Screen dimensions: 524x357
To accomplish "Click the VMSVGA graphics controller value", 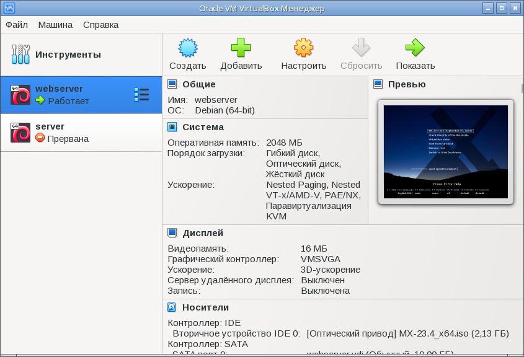I will 321,259.
